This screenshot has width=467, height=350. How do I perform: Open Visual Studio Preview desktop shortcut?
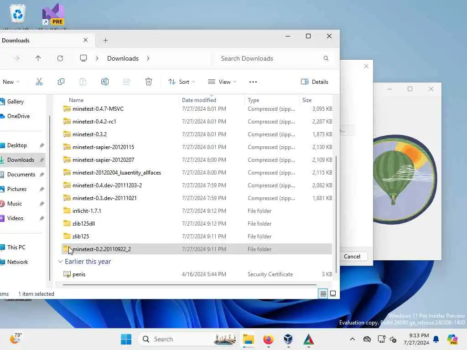[53, 15]
